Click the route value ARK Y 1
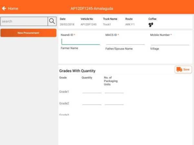Viewport: 194px width, 145px height. coord(130,24)
